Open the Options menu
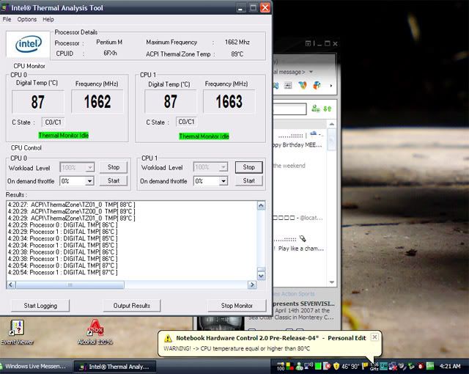Screen dimensions: 469x374 (27, 20)
